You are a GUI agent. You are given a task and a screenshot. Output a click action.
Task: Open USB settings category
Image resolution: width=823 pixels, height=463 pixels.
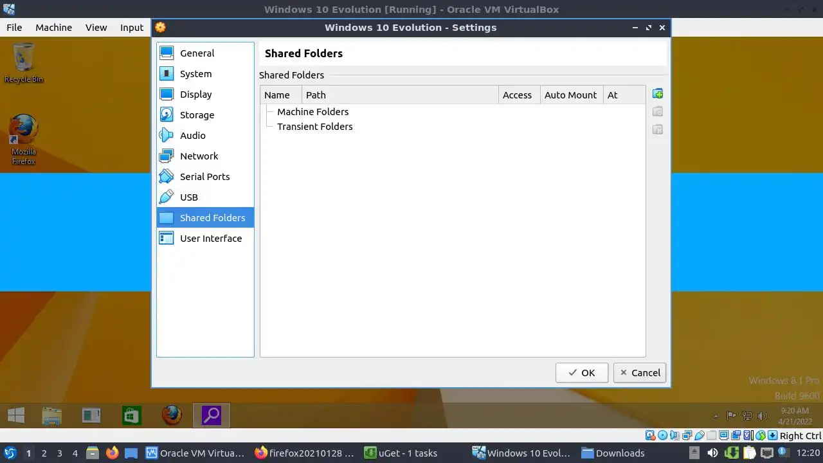pyautogui.click(x=205, y=197)
